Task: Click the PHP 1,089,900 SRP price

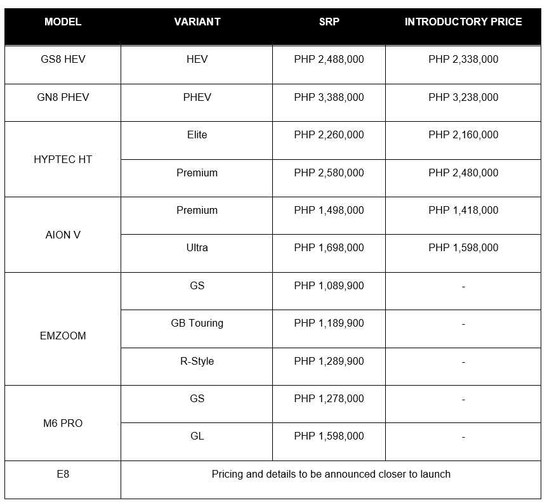Action: (x=329, y=286)
